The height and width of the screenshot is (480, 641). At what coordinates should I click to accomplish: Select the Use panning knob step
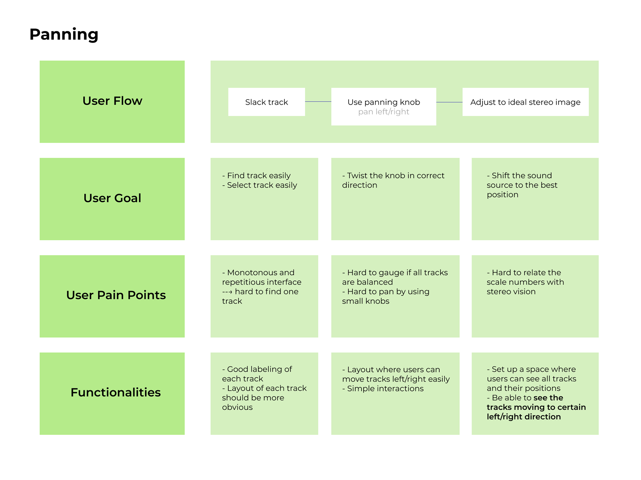coord(384,107)
